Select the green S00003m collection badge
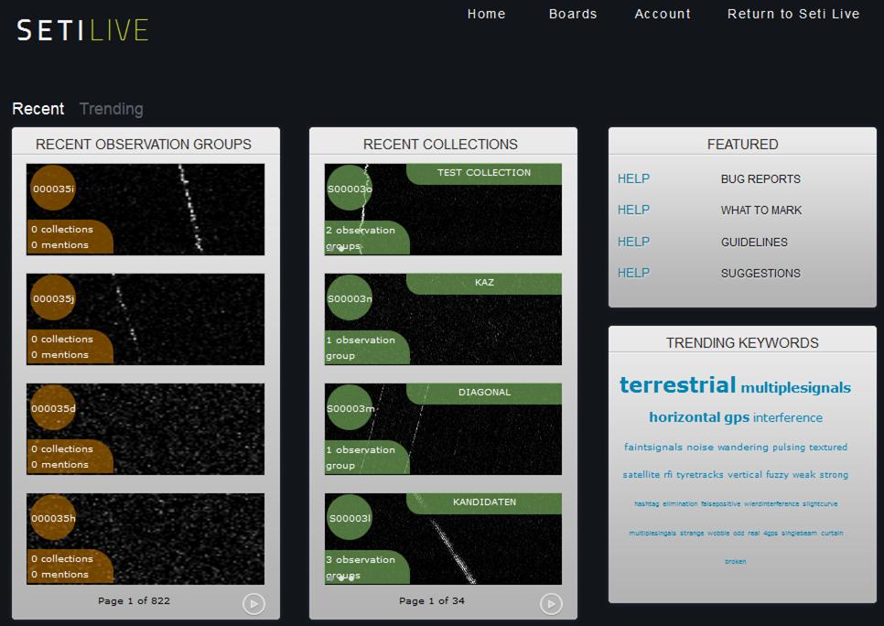The image size is (884, 626). [350, 408]
